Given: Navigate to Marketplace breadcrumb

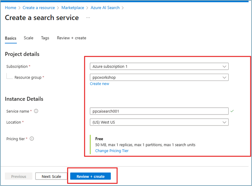Looking at the screenshot, I should (73, 8).
